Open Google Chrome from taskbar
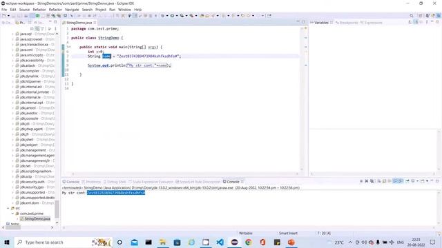 (249, 242)
